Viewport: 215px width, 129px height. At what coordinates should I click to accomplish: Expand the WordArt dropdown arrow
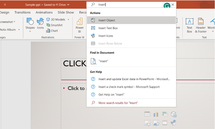tap(213, 31)
